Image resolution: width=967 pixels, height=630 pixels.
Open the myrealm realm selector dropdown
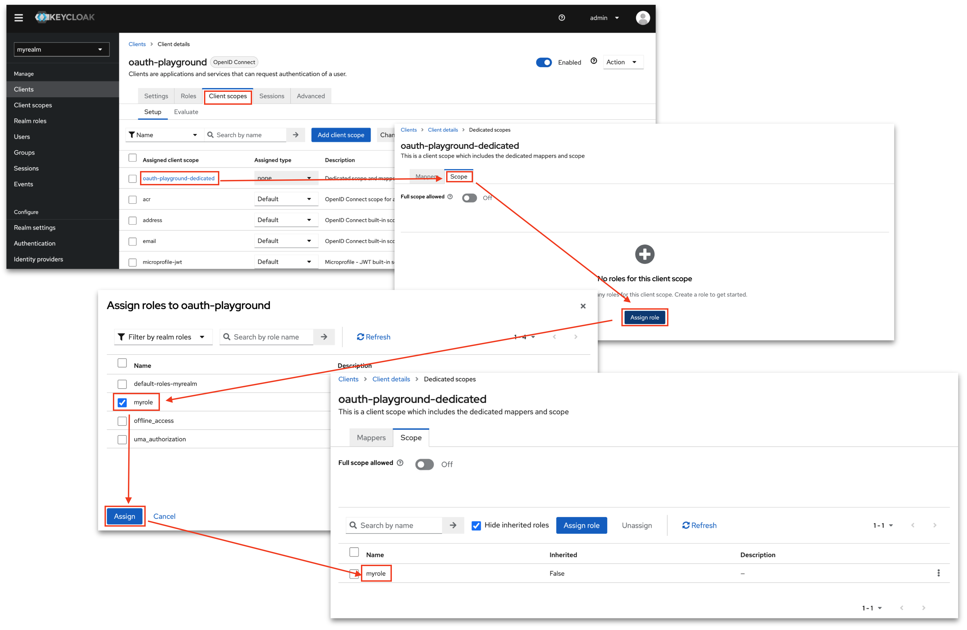pos(61,49)
